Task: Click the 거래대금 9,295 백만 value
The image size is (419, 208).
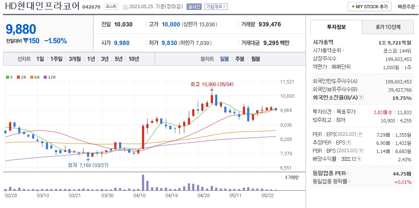Action: tap(276, 43)
